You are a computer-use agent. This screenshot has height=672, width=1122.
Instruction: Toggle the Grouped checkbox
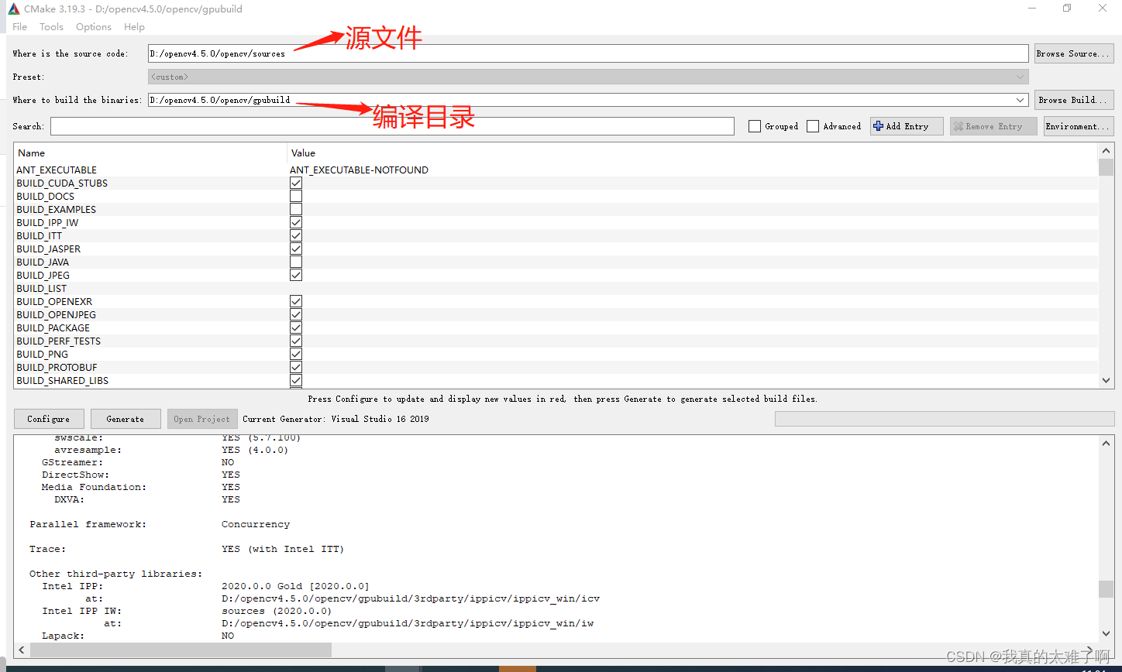[755, 126]
